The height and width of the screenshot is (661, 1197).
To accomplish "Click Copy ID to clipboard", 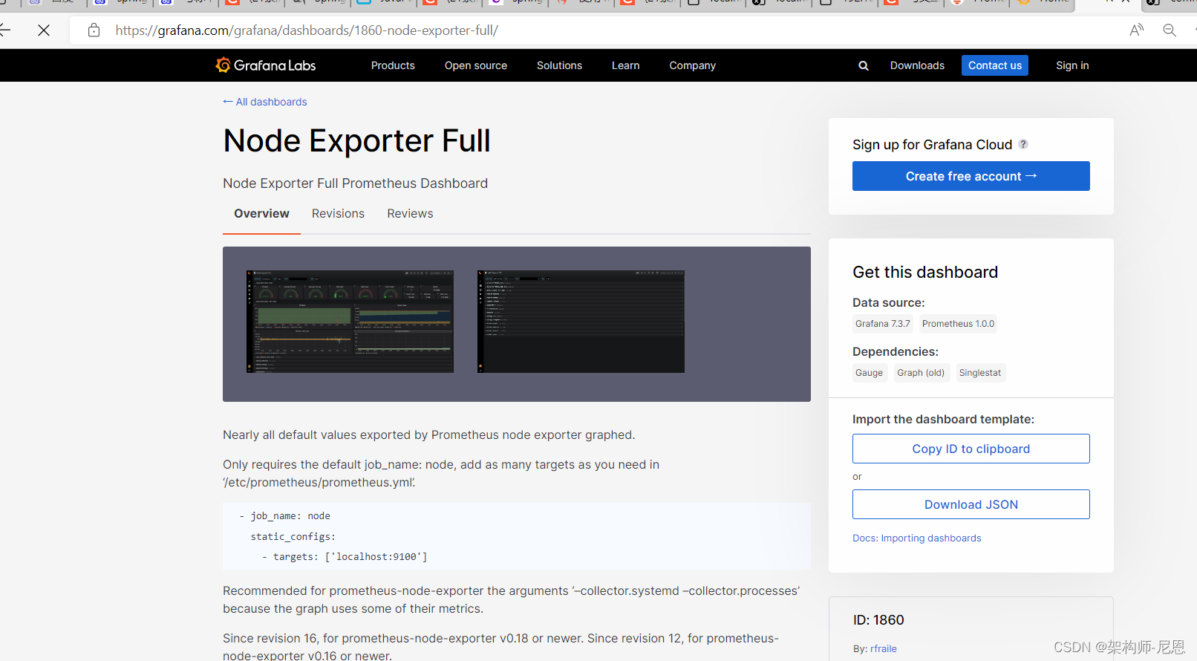I will point(971,449).
